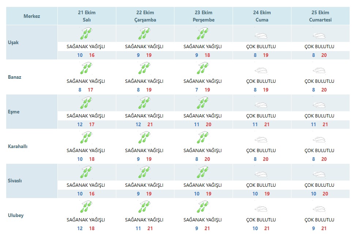Click the Ulubey row label
This screenshot has height=240, width=354.
[x=16, y=216]
